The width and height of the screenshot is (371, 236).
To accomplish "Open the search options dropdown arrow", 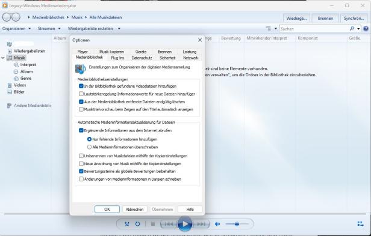I will (x=358, y=29).
